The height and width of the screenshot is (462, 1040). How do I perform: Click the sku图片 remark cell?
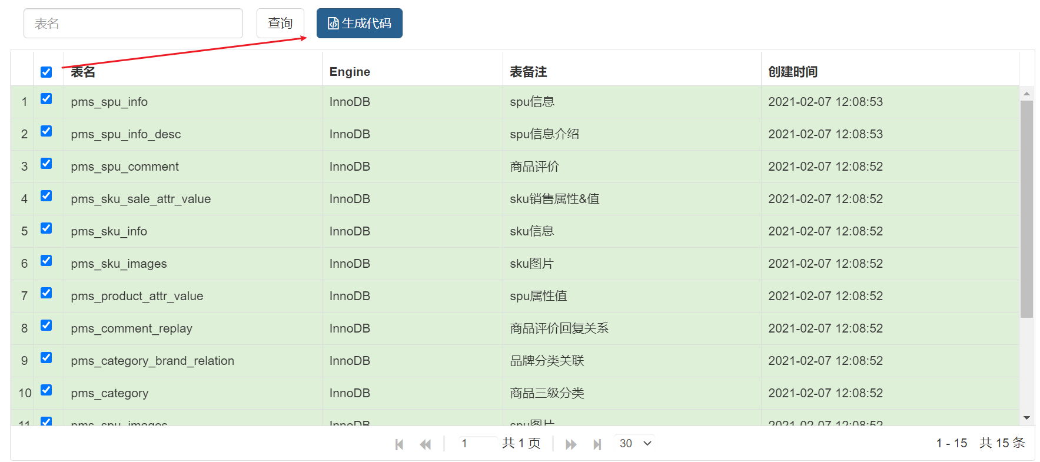pos(632,264)
